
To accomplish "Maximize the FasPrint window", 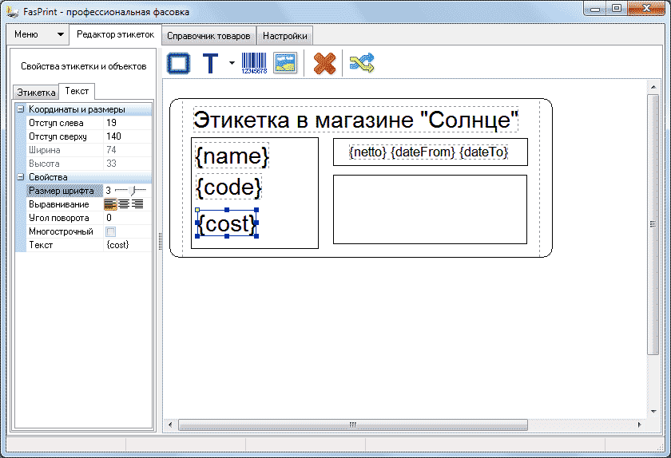I will coord(617,8).
